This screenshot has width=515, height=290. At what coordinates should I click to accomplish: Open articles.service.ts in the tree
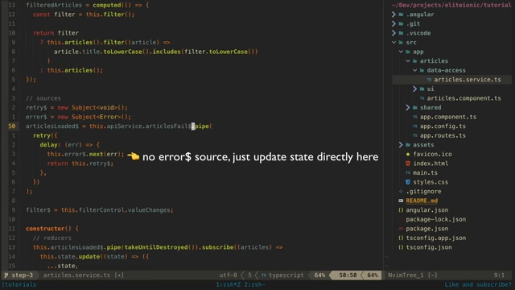pyautogui.click(x=468, y=80)
